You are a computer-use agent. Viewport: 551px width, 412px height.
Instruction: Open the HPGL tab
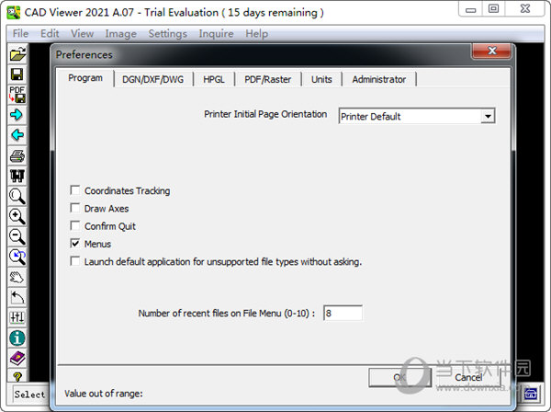point(214,79)
